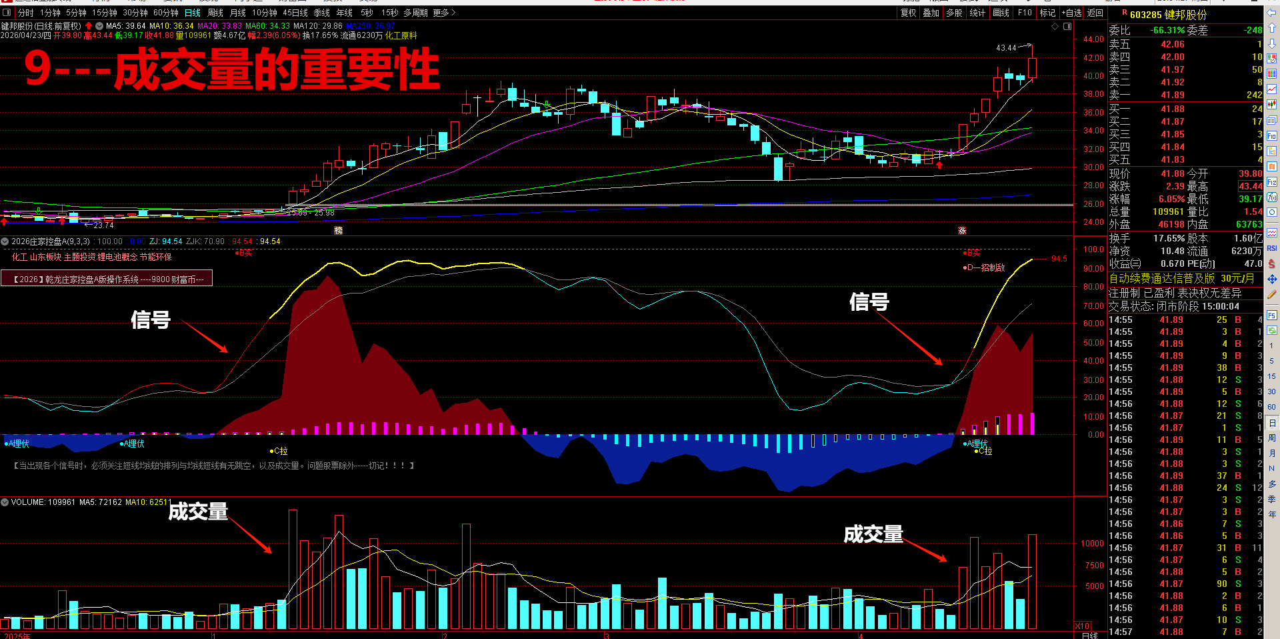Click the 统计 statistics button
The width and height of the screenshot is (1280, 639).
point(977,13)
